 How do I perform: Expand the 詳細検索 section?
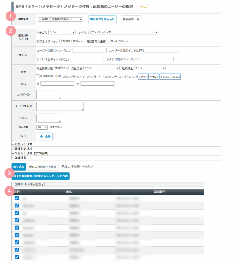click(19, 158)
